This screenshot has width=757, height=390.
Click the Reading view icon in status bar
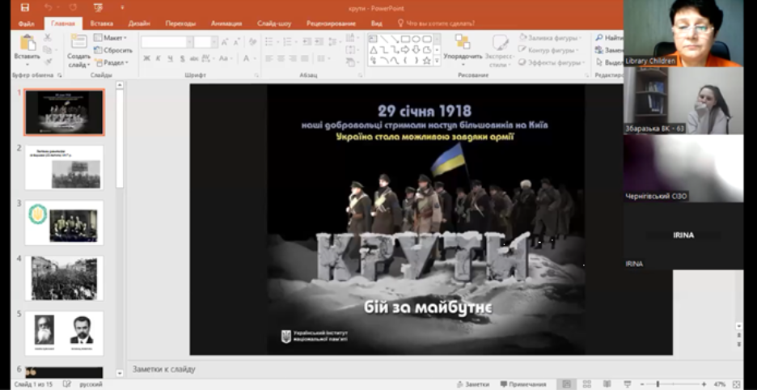click(607, 384)
